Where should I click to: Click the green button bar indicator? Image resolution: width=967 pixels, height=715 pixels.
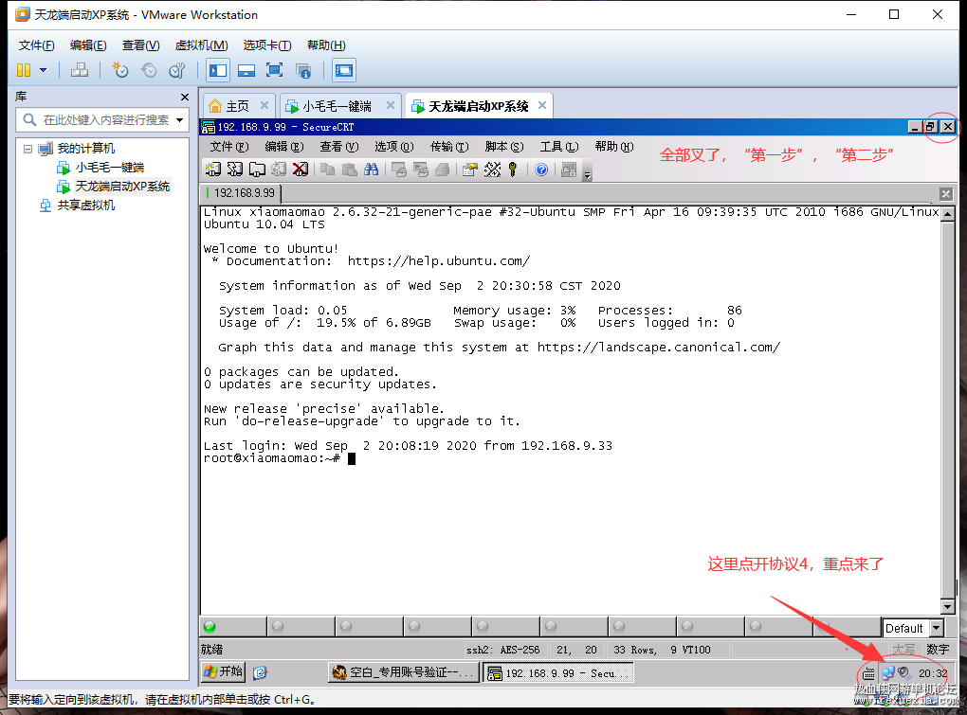210,627
